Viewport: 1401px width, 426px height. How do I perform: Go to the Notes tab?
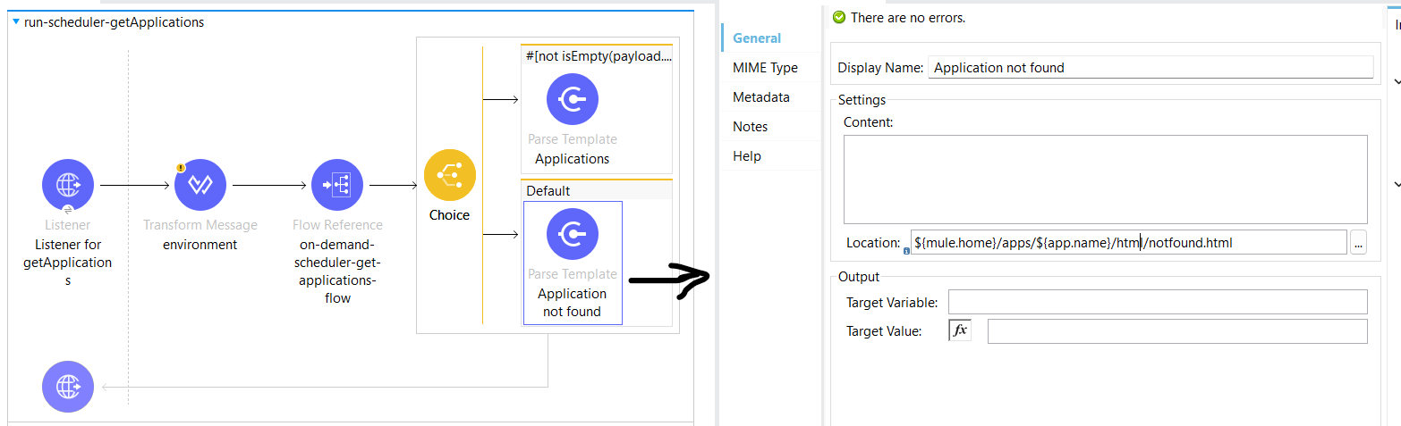click(x=750, y=127)
